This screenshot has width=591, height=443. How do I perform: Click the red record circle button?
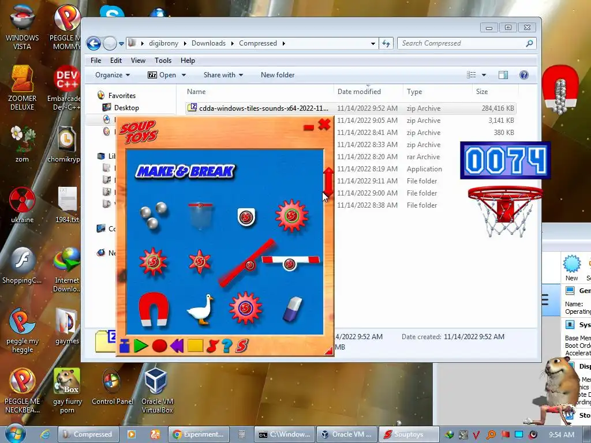coord(159,346)
